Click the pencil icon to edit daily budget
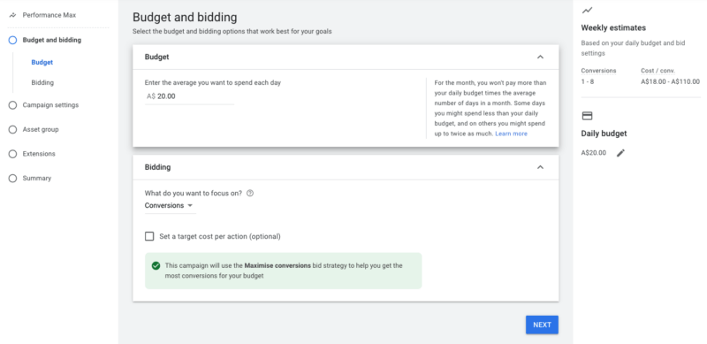The image size is (707, 344). click(x=621, y=153)
